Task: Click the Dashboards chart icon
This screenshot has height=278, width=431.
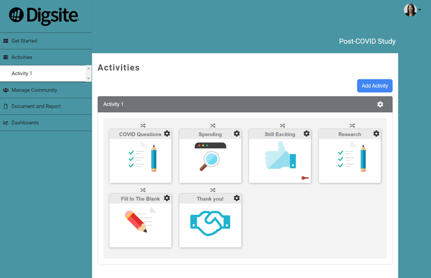Action: pyautogui.click(x=6, y=123)
